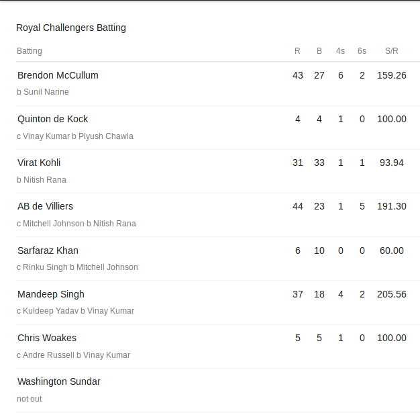The image size is (420, 413).
Task: Click Washington Sundar's 'not out' status
Action: (30, 399)
